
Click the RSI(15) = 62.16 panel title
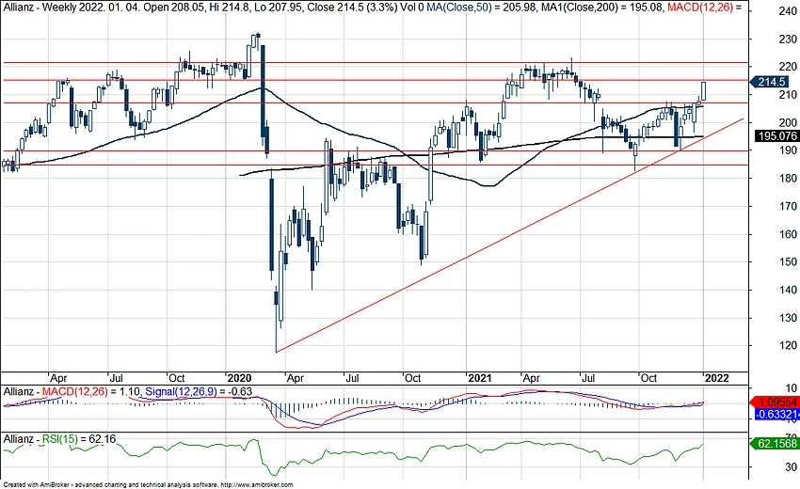tap(59, 439)
